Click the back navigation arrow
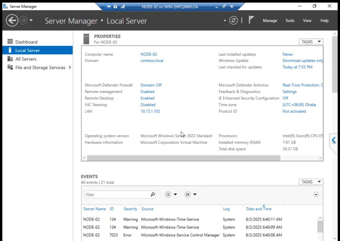The width and height of the screenshot is (340, 241). 12,21
